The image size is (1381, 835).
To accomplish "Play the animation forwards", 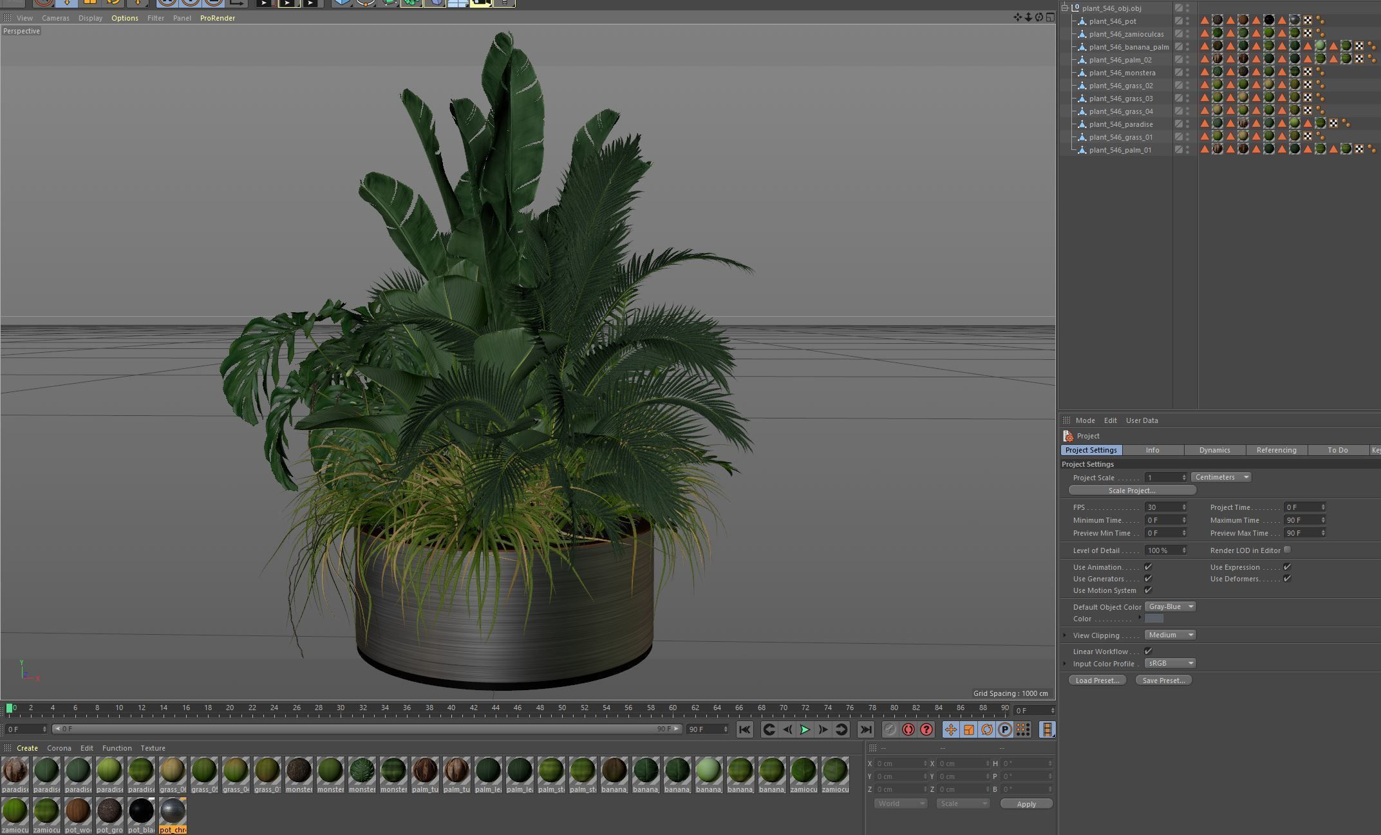I will click(x=805, y=729).
